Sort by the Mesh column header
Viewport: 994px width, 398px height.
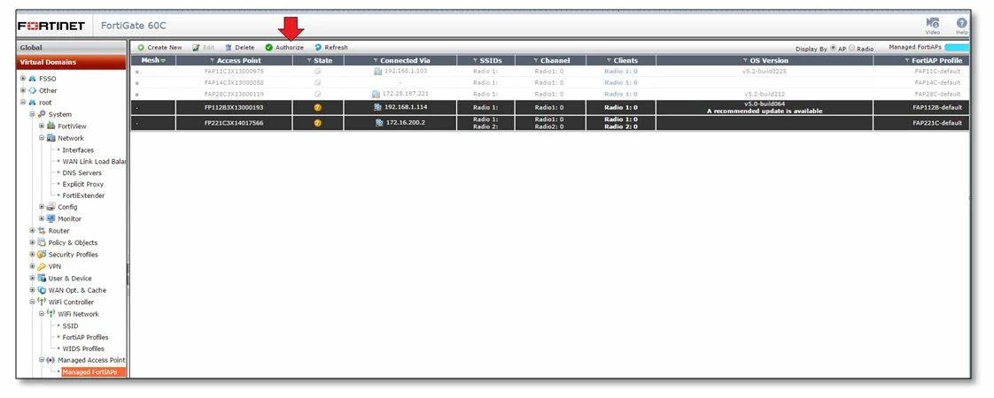[152, 61]
